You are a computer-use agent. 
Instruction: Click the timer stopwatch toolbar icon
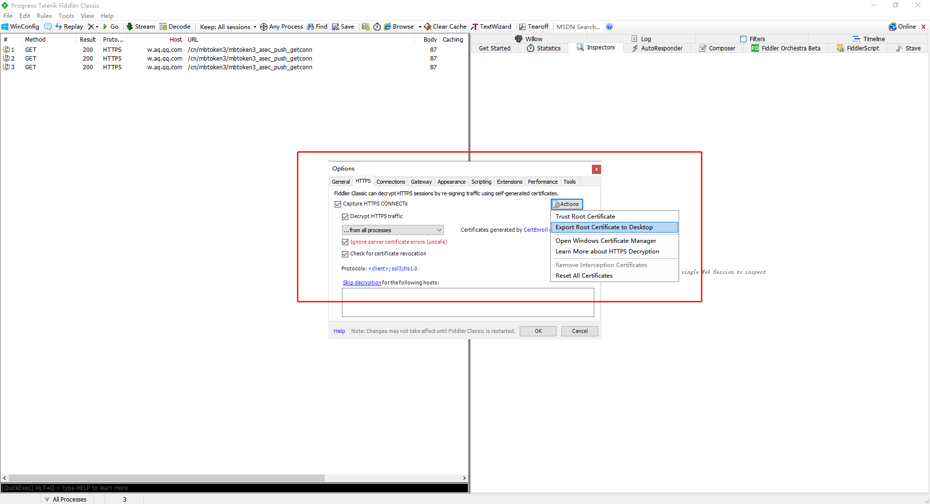coord(377,27)
